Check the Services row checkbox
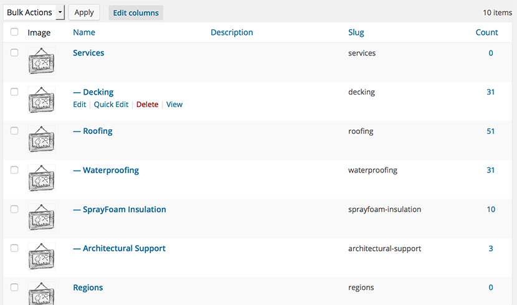The width and height of the screenshot is (517, 305). point(14,53)
